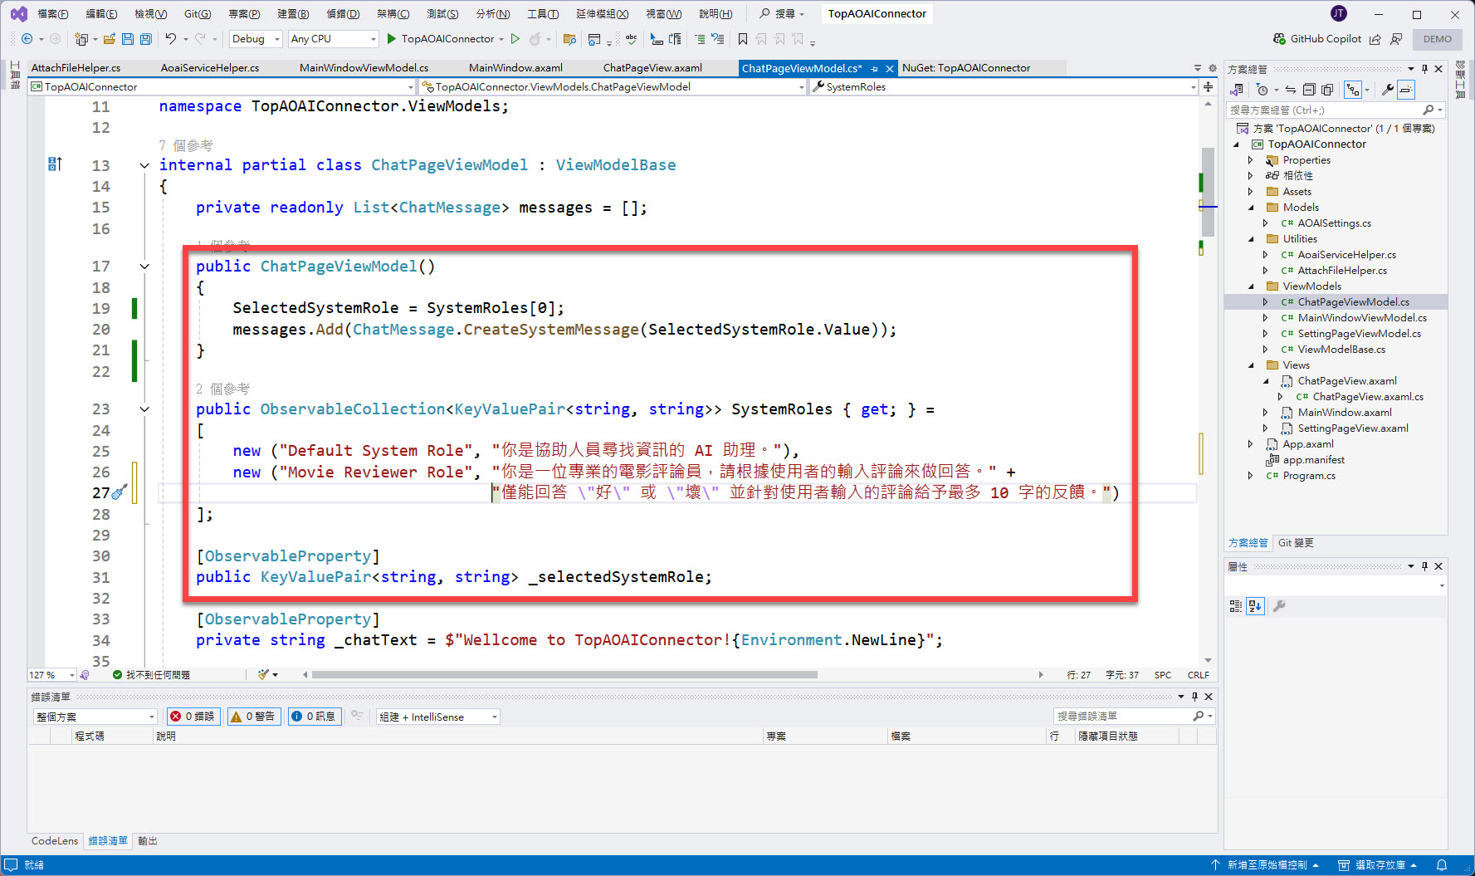Expand the Assets folder node
The image size is (1475, 876).
pyautogui.click(x=1251, y=192)
